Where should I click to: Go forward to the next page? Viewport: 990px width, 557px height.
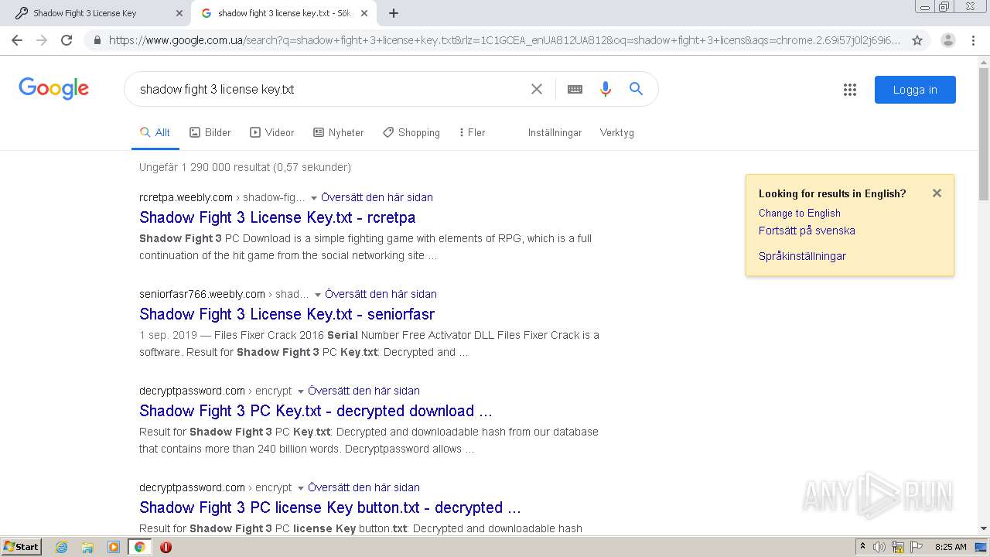coord(42,40)
